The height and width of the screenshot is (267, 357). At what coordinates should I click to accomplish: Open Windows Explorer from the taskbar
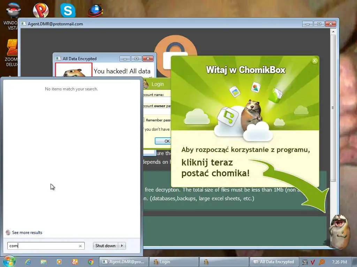[x=44, y=262]
